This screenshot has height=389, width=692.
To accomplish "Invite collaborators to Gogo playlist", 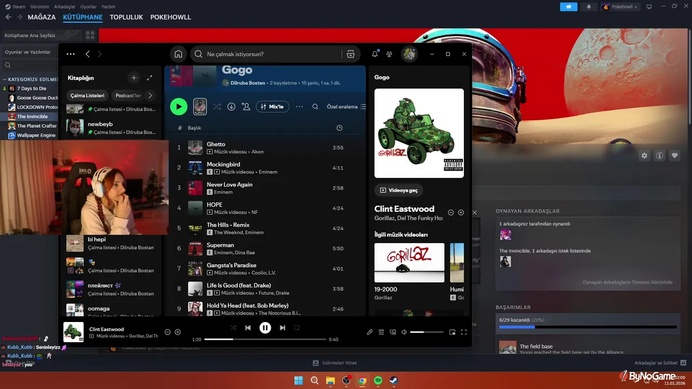I will tap(246, 106).
